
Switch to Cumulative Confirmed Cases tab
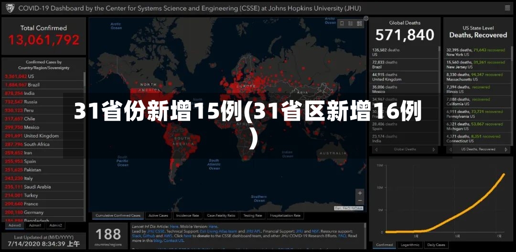tap(118, 216)
